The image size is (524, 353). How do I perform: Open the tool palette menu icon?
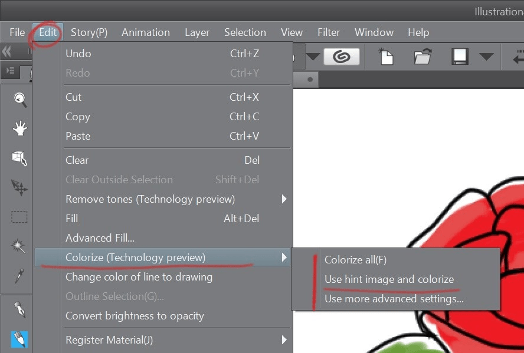(11, 71)
